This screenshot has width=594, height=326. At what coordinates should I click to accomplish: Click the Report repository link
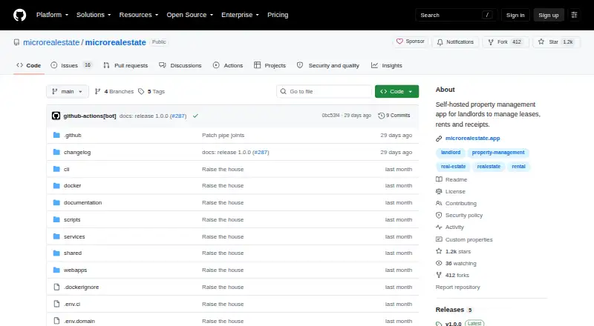[457, 287]
